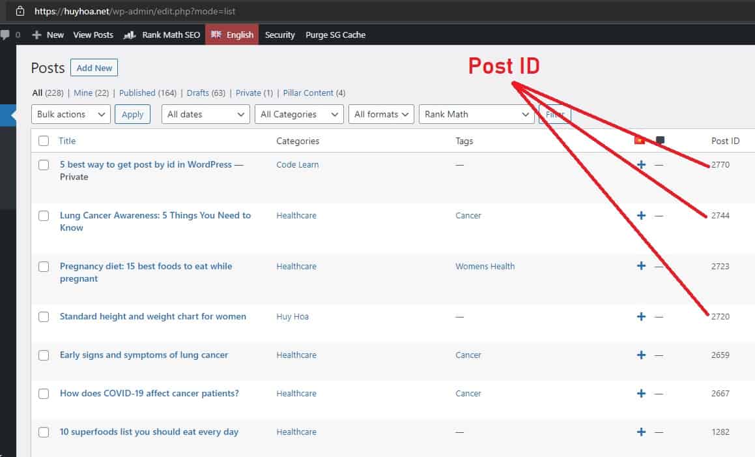Check the checkbox for 5 best way post
The height and width of the screenshot is (457, 755).
[44, 165]
